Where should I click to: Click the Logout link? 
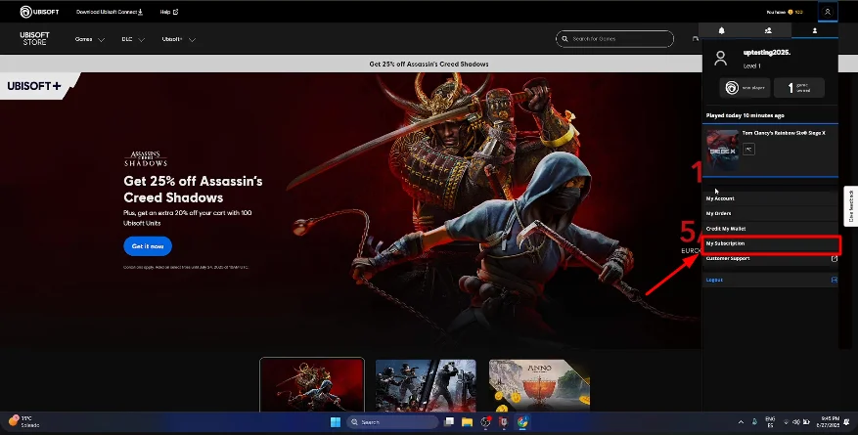tap(714, 280)
